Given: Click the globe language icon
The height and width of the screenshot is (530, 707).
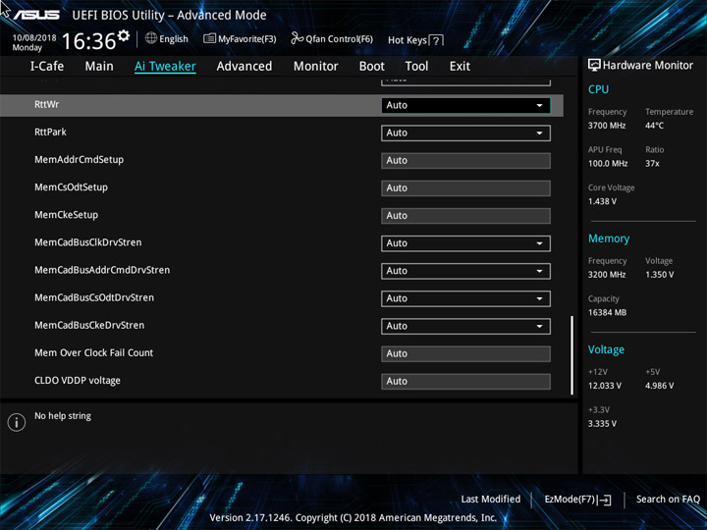Looking at the screenshot, I should 151,38.
